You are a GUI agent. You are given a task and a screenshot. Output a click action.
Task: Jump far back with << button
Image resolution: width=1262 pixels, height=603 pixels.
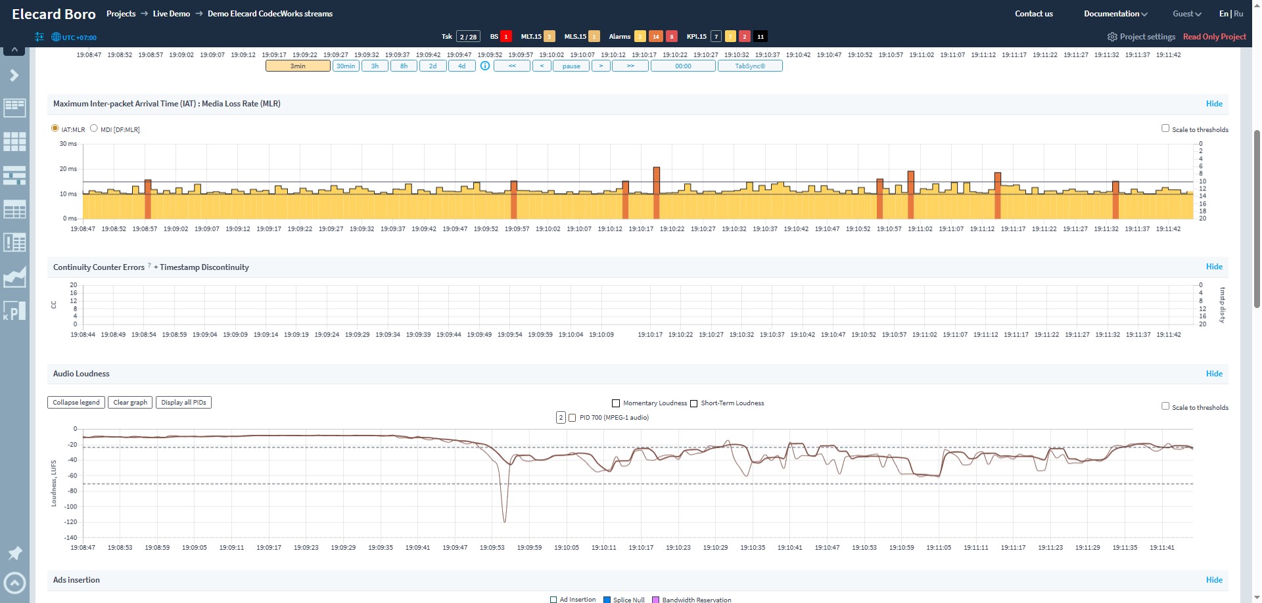(512, 66)
